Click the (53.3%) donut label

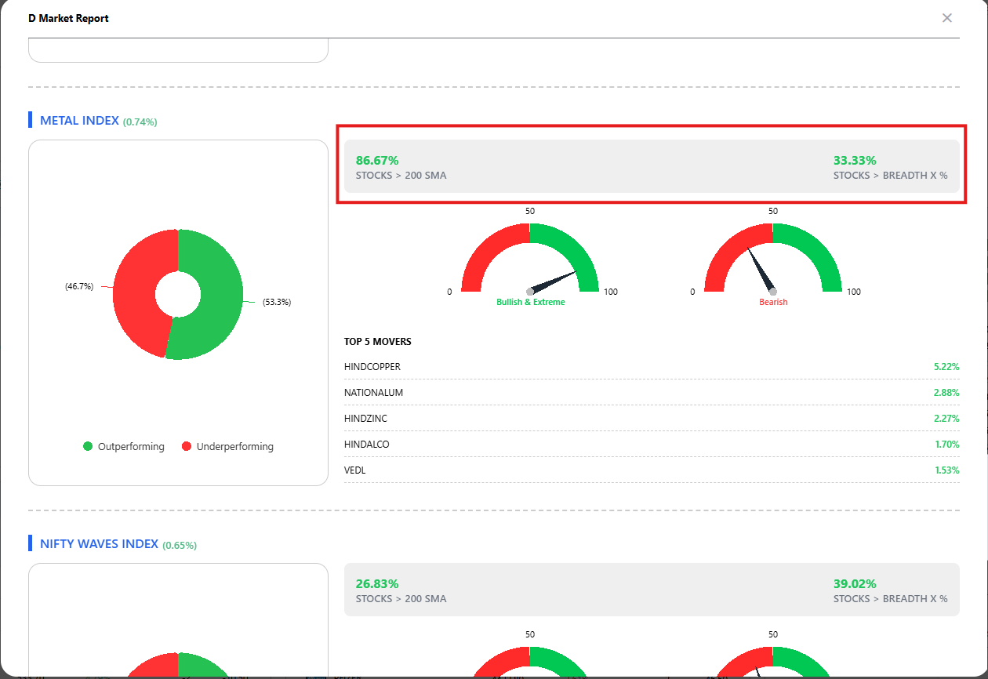(277, 302)
